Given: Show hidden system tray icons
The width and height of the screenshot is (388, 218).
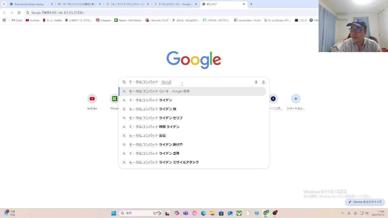Looking at the screenshot, I should 343,213.
